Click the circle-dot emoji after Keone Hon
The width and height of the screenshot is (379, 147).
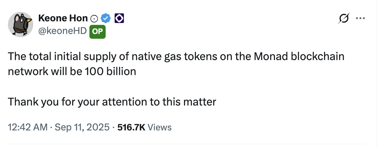tap(94, 18)
